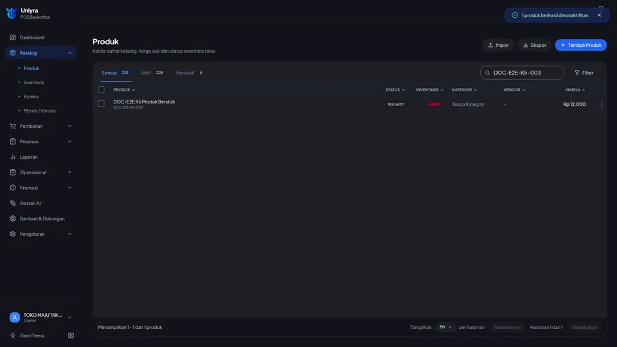Open the 50 per halaman dropdown
Image resolution: width=617 pixels, height=347 pixels.
tap(445, 327)
